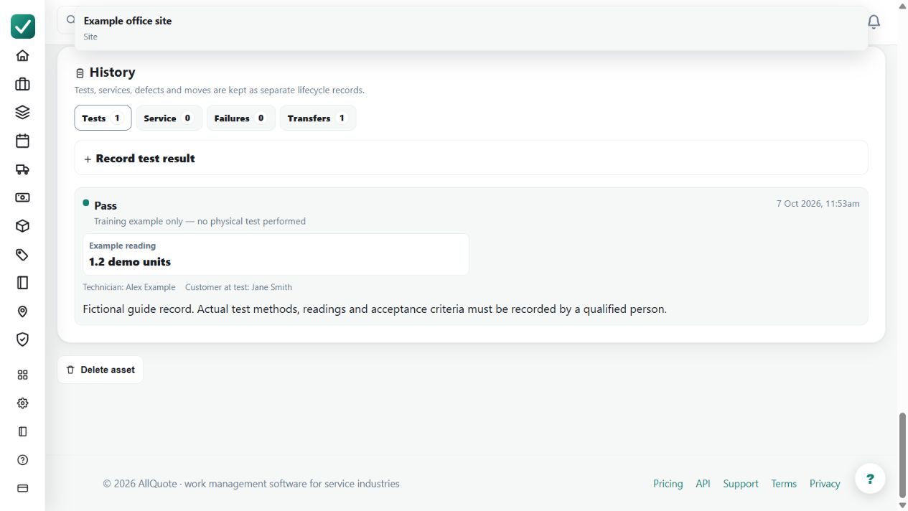Open the stacked layers icon in sidebar
This screenshot has height=511, width=908.
[x=22, y=112]
